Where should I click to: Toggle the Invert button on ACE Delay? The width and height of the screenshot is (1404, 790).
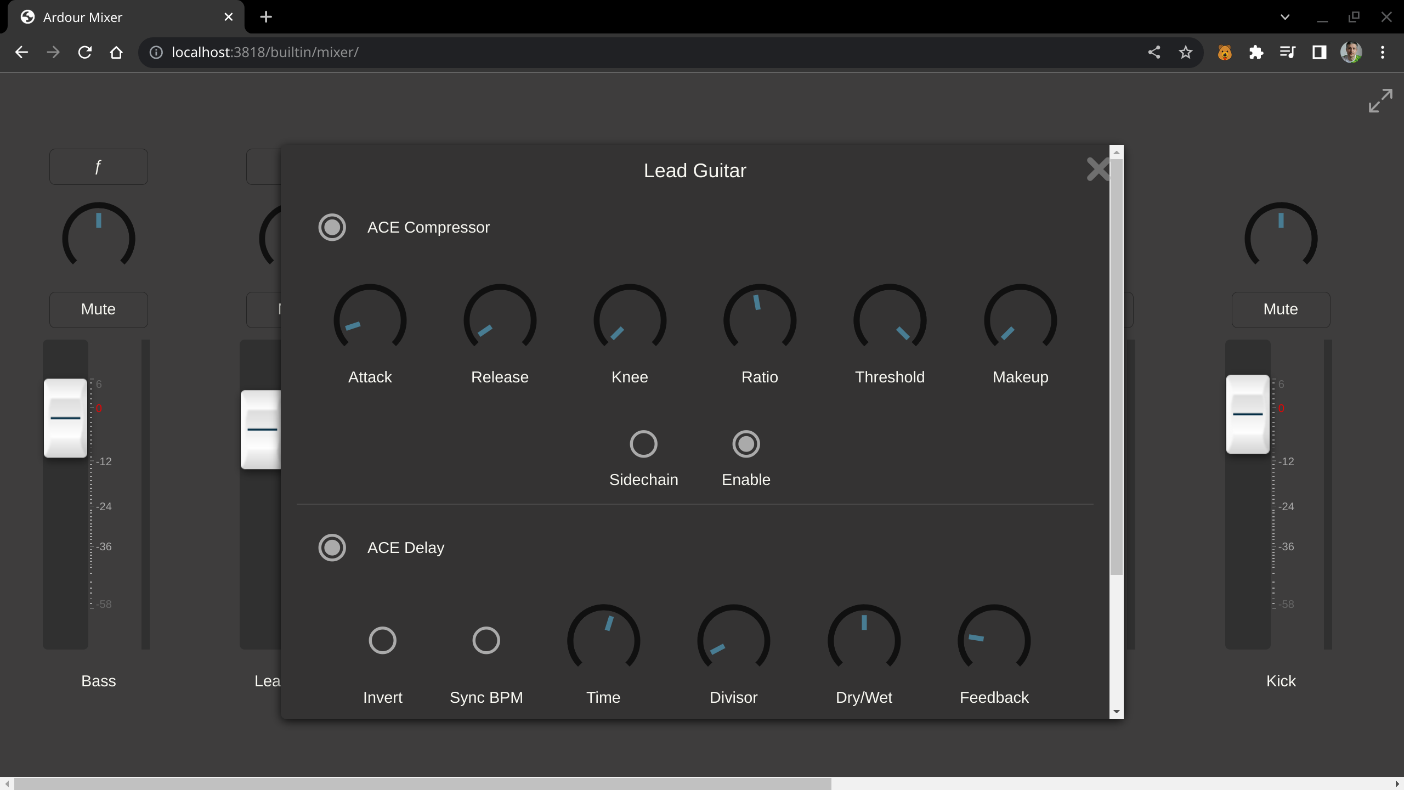tap(382, 640)
